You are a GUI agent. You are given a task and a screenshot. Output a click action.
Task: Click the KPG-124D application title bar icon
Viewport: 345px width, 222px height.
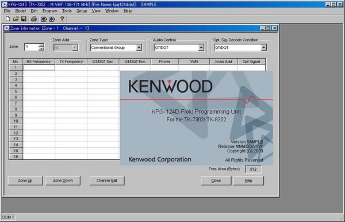click(x=4, y=5)
